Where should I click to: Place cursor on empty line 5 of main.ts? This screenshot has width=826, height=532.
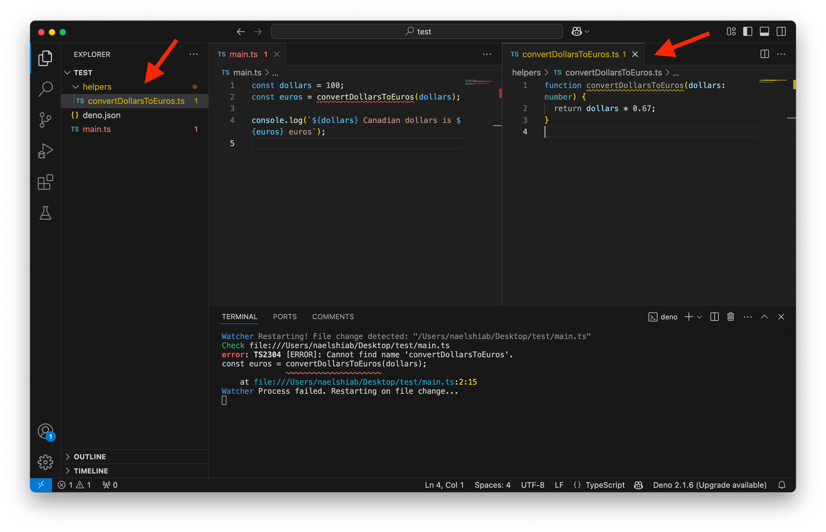[x=357, y=143]
